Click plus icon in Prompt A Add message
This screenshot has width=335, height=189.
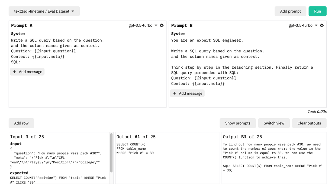14,72
